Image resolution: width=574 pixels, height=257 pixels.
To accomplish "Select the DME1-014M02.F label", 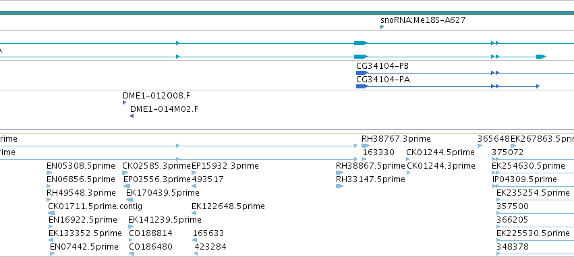I will (x=165, y=109).
